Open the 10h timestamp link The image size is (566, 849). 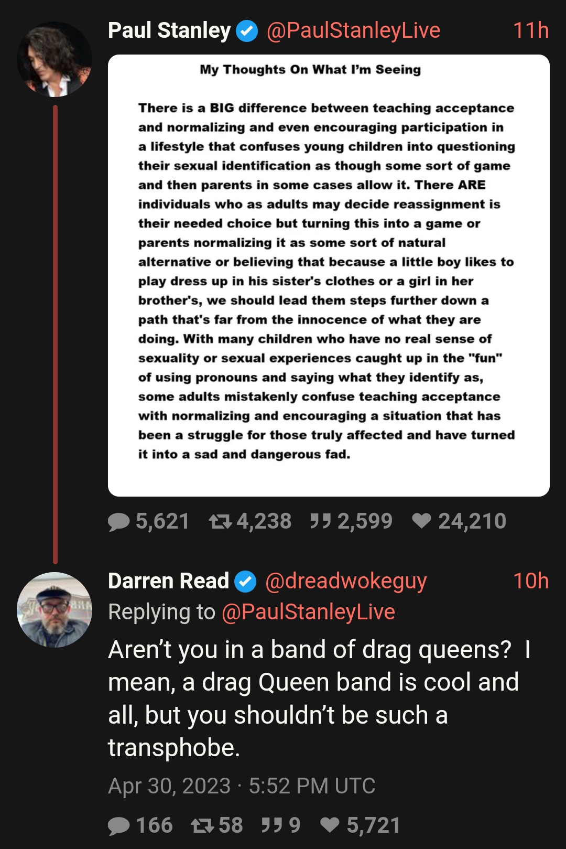pyautogui.click(x=531, y=581)
